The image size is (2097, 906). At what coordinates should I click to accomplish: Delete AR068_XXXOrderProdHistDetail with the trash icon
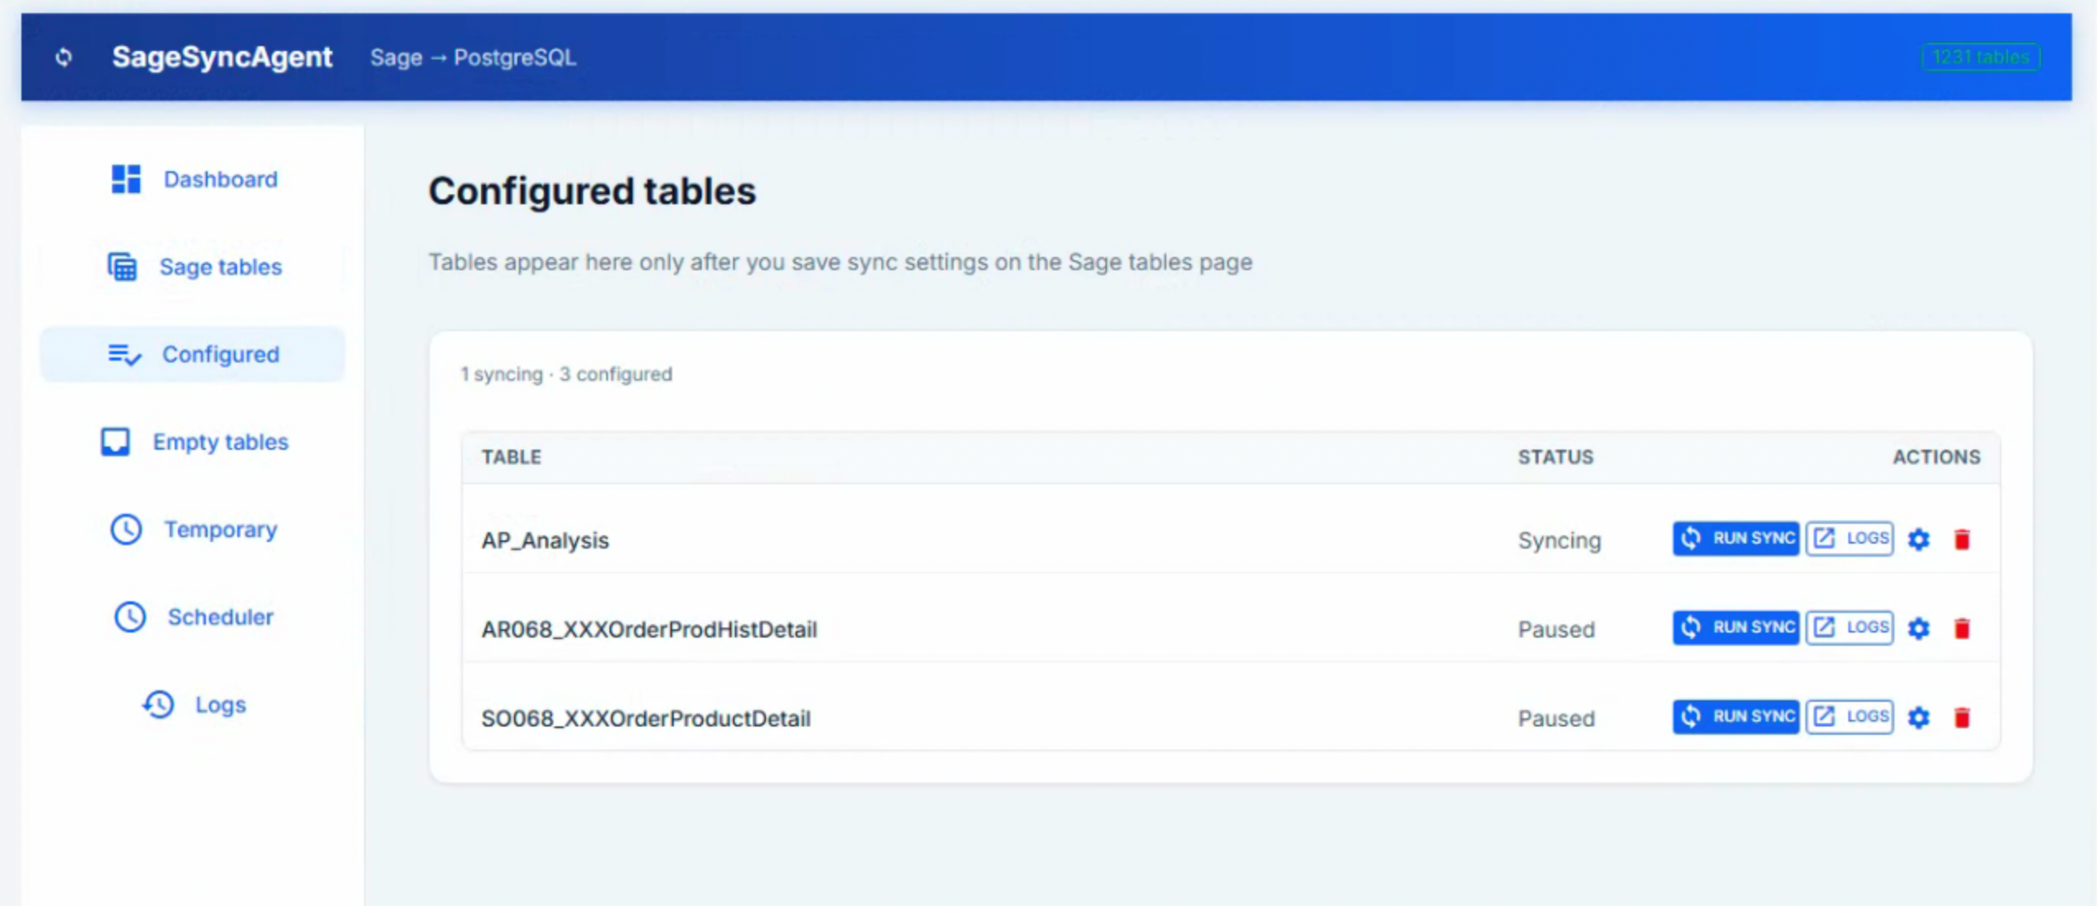[1962, 628]
